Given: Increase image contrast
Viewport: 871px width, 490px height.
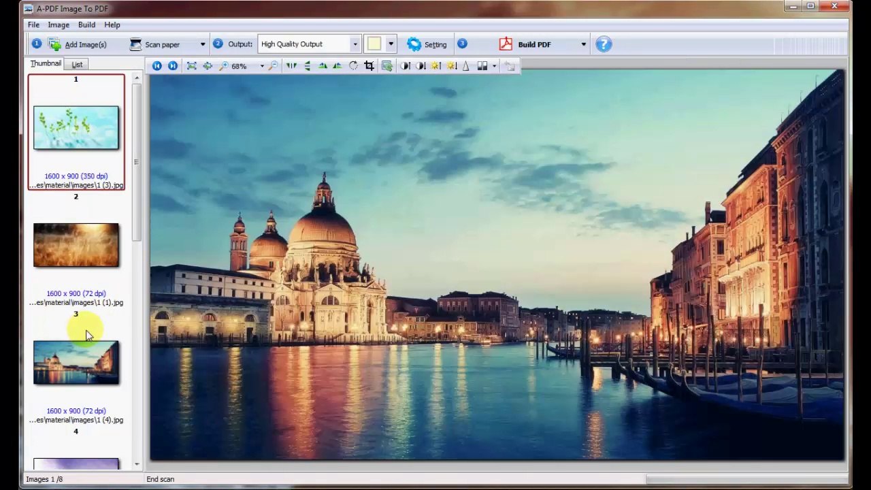Looking at the screenshot, I should tap(405, 66).
